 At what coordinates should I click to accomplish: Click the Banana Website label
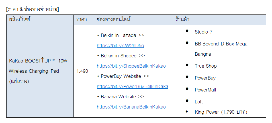[118, 97]
